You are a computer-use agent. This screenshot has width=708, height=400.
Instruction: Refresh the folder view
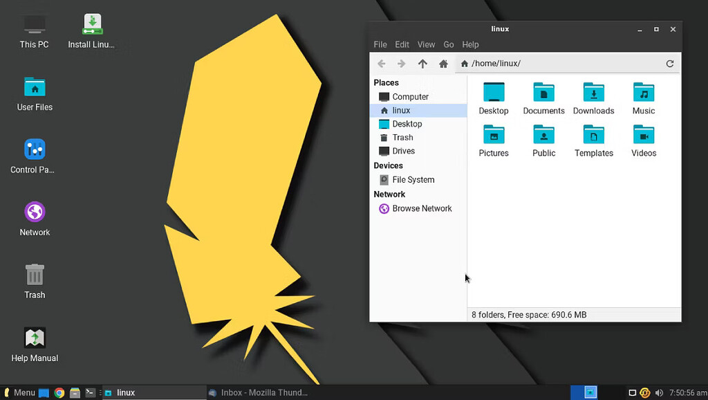coord(669,63)
